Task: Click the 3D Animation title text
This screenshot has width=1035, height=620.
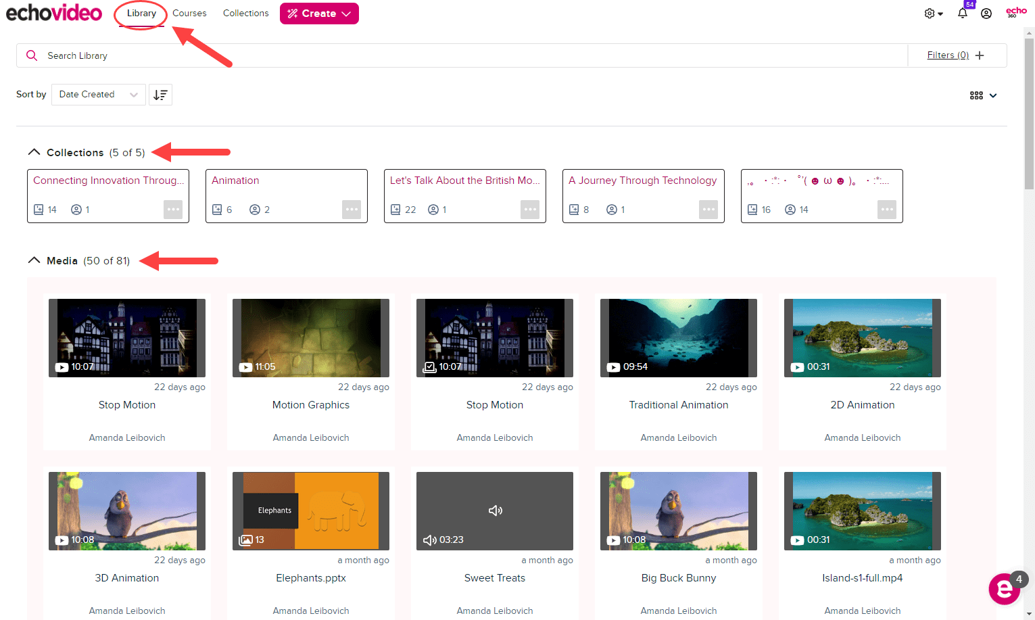Action: 127,578
